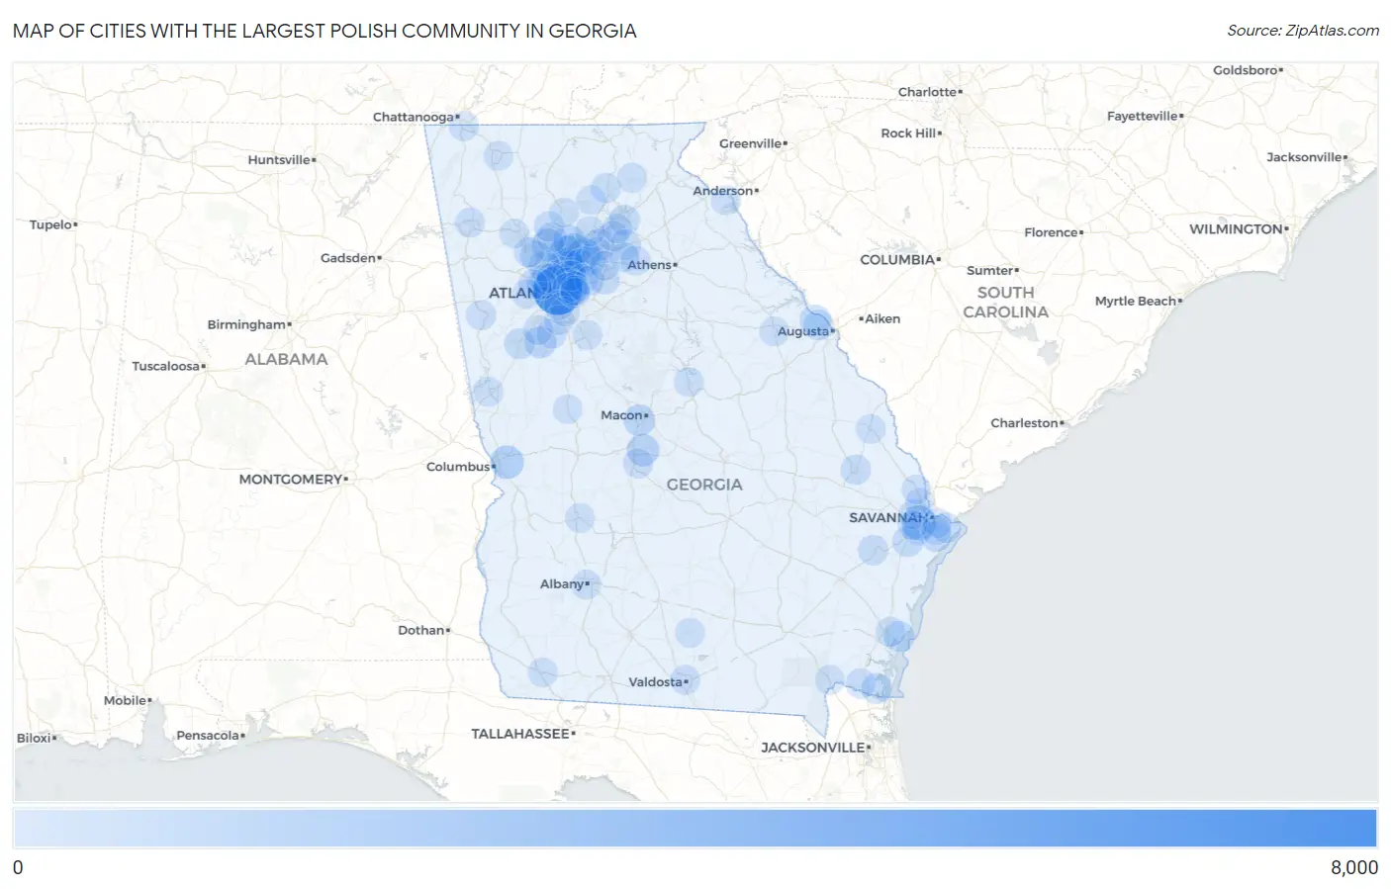
Task: Click the Columbus city label
Action: (458, 467)
